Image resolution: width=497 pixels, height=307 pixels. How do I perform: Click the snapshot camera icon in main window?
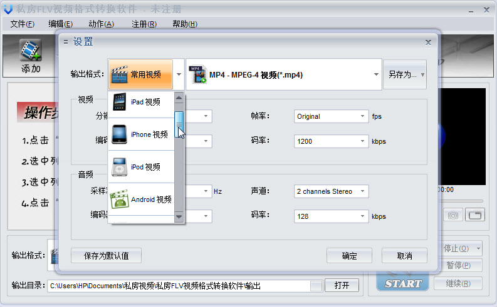[453, 216]
